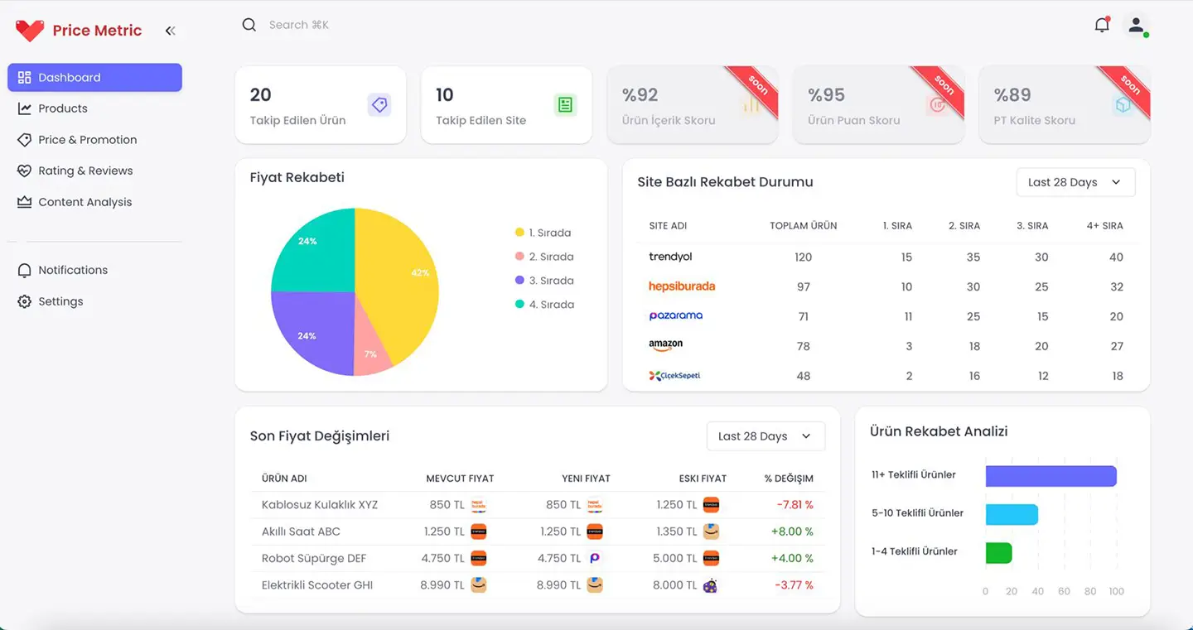
Task: Open the user profile avatar
Action: click(1136, 25)
